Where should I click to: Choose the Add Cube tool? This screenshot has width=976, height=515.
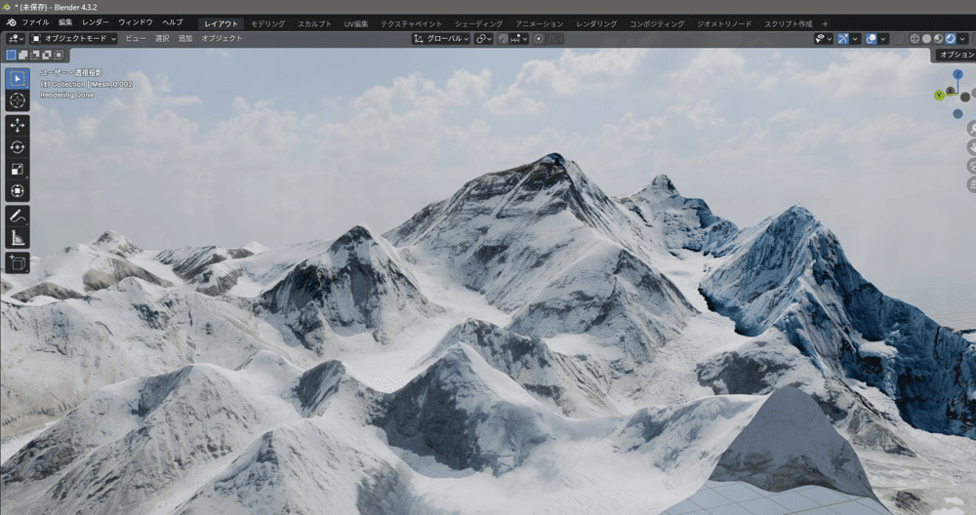coord(18,262)
